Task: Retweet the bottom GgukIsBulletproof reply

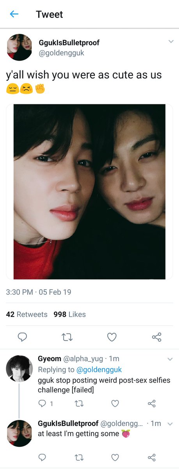Action: point(79,457)
